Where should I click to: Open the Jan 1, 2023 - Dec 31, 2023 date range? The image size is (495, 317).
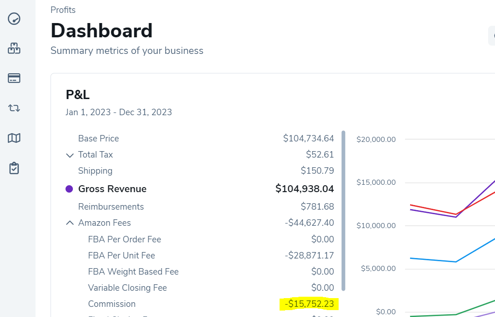tap(118, 112)
